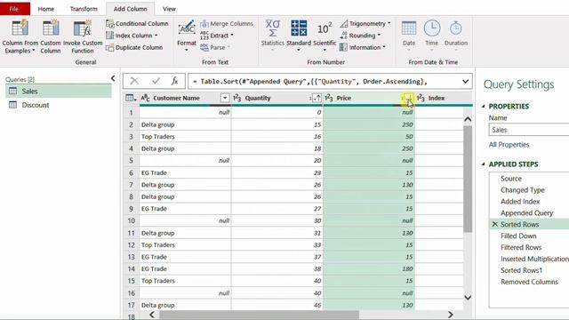569x320 pixels.
Task: Open Index Column dropdown
Action: coord(132,36)
